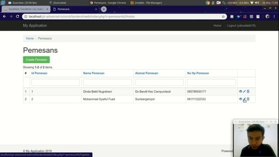Focus the Alamat Pemesan filter field
The height and width of the screenshot is (157, 279).
[160, 82]
